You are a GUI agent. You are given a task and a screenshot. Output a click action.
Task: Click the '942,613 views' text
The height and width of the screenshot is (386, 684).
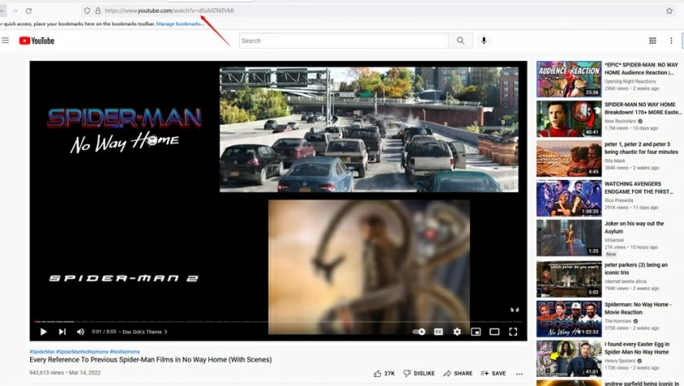46,372
